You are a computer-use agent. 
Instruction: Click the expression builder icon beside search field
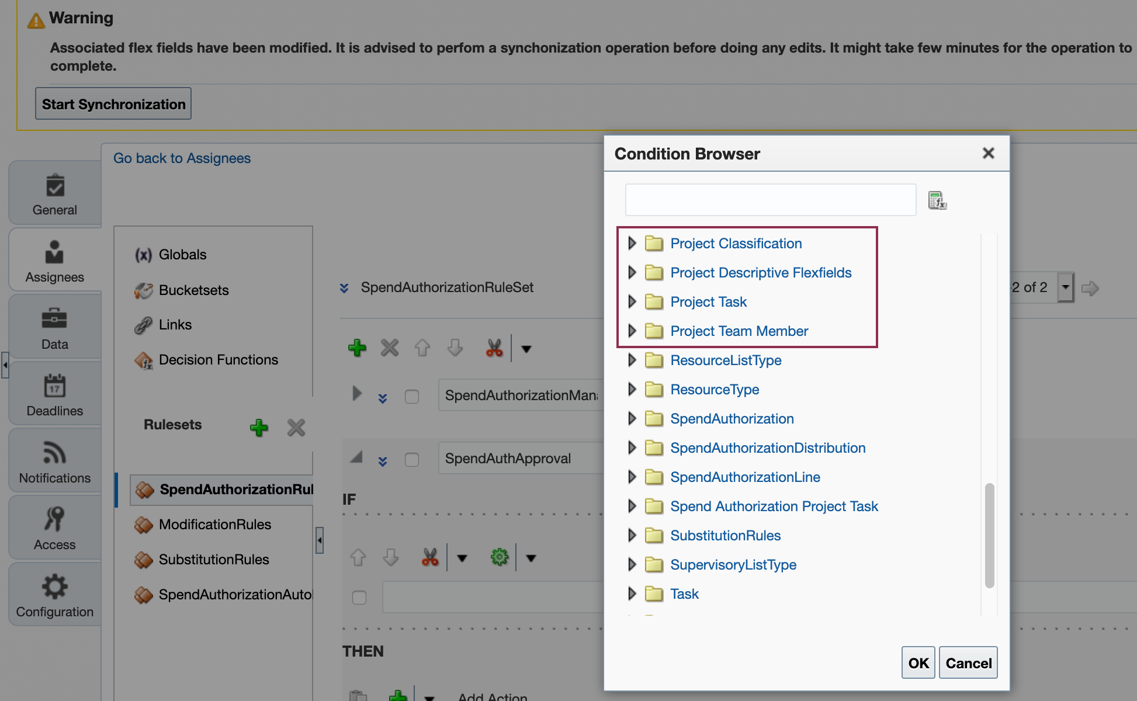937,200
